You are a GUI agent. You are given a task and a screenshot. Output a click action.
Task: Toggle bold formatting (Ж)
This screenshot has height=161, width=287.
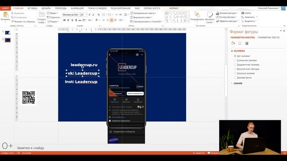[x=64, y=20]
